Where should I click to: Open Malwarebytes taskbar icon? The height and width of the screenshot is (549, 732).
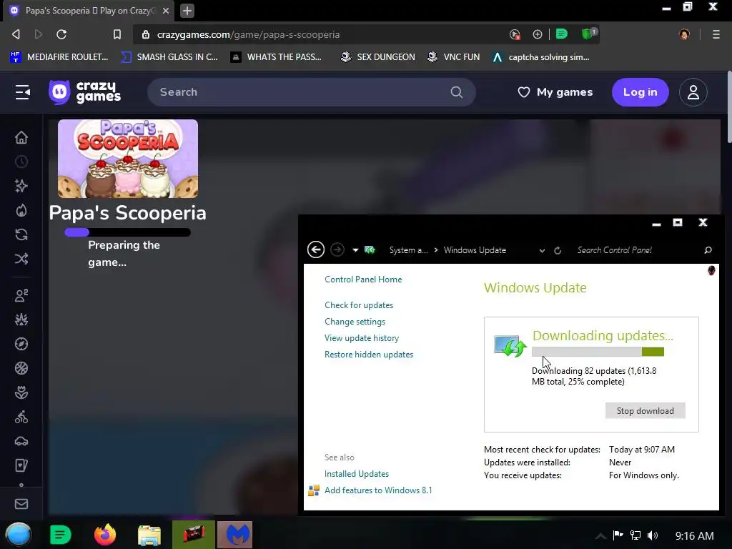click(x=234, y=535)
